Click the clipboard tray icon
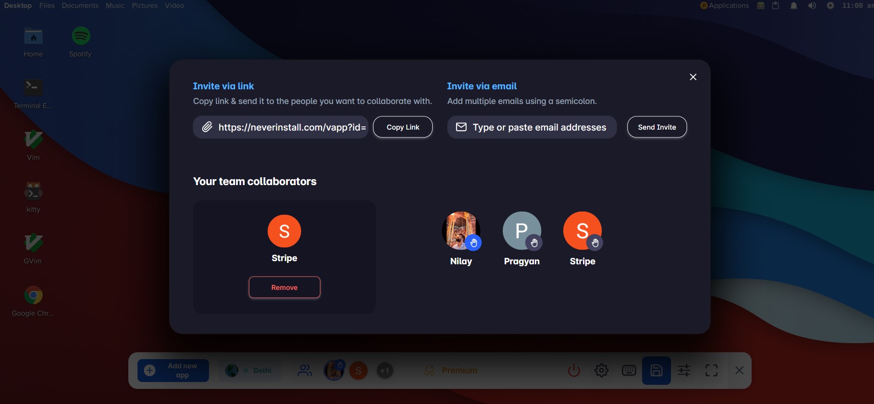The image size is (874, 404). pyautogui.click(x=775, y=5)
